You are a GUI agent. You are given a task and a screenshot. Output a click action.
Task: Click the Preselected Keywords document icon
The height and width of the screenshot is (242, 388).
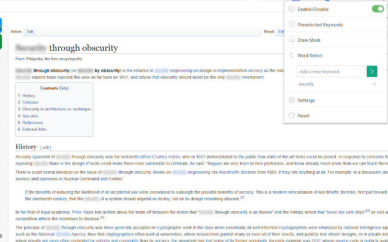point(292,24)
